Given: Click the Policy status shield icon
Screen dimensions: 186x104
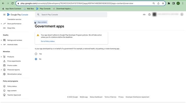Looking at the screenshot, I should [x=4, y=86].
